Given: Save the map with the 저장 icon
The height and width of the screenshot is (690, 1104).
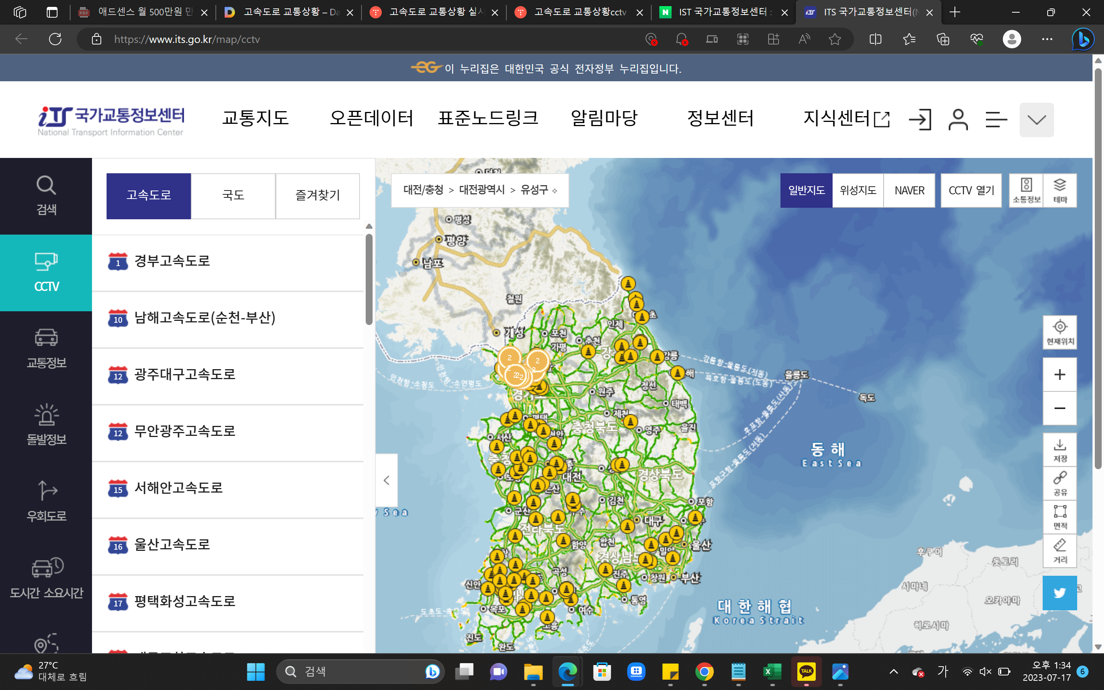Looking at the screenshot, I should [x=1059, y=450].
